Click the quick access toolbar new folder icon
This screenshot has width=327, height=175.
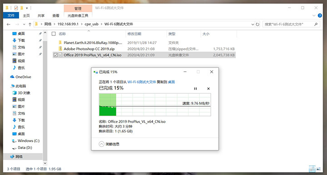tap(21, 8)
